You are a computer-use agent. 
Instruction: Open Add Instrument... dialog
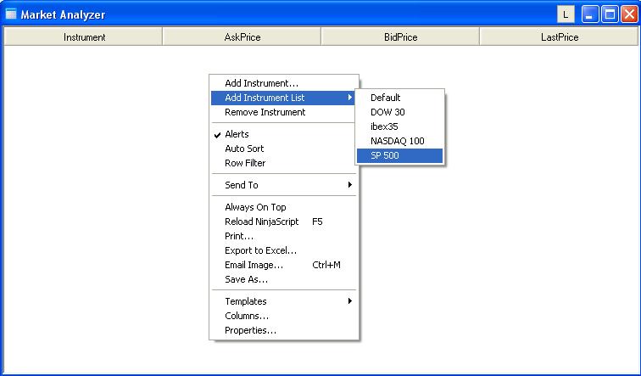tap(261, 83)
